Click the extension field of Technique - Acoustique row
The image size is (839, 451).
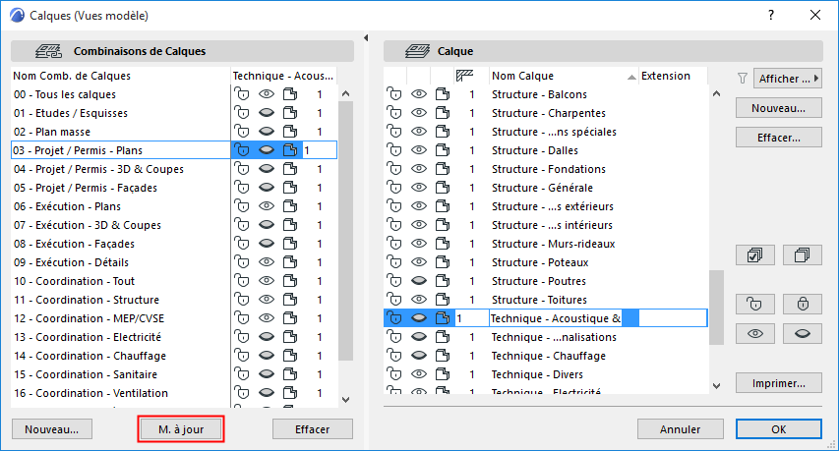coord(673,318)
